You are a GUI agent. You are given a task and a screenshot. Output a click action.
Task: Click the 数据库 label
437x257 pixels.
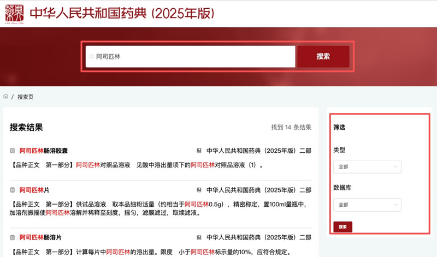(342, 187)
